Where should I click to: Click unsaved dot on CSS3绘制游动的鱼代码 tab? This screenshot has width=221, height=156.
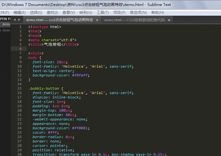[x=169, y=20]
